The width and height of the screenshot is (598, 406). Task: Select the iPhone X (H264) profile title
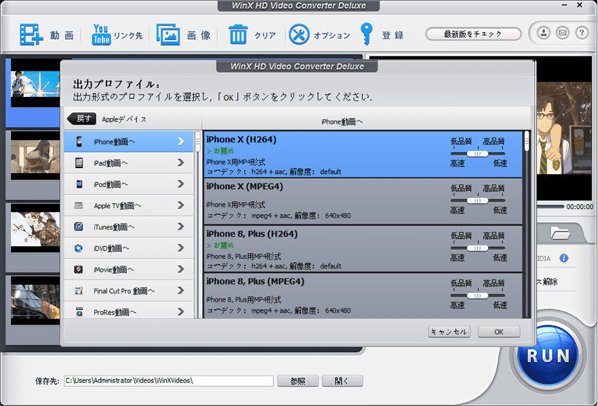[241, 140]
